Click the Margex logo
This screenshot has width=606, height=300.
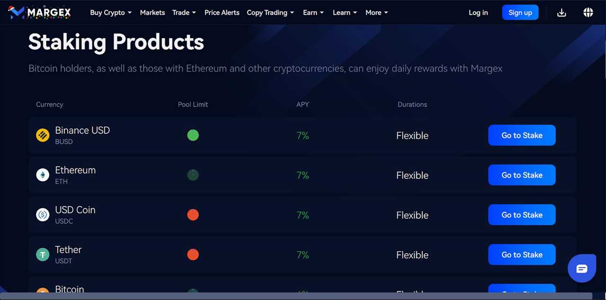[x=40, y=12]
